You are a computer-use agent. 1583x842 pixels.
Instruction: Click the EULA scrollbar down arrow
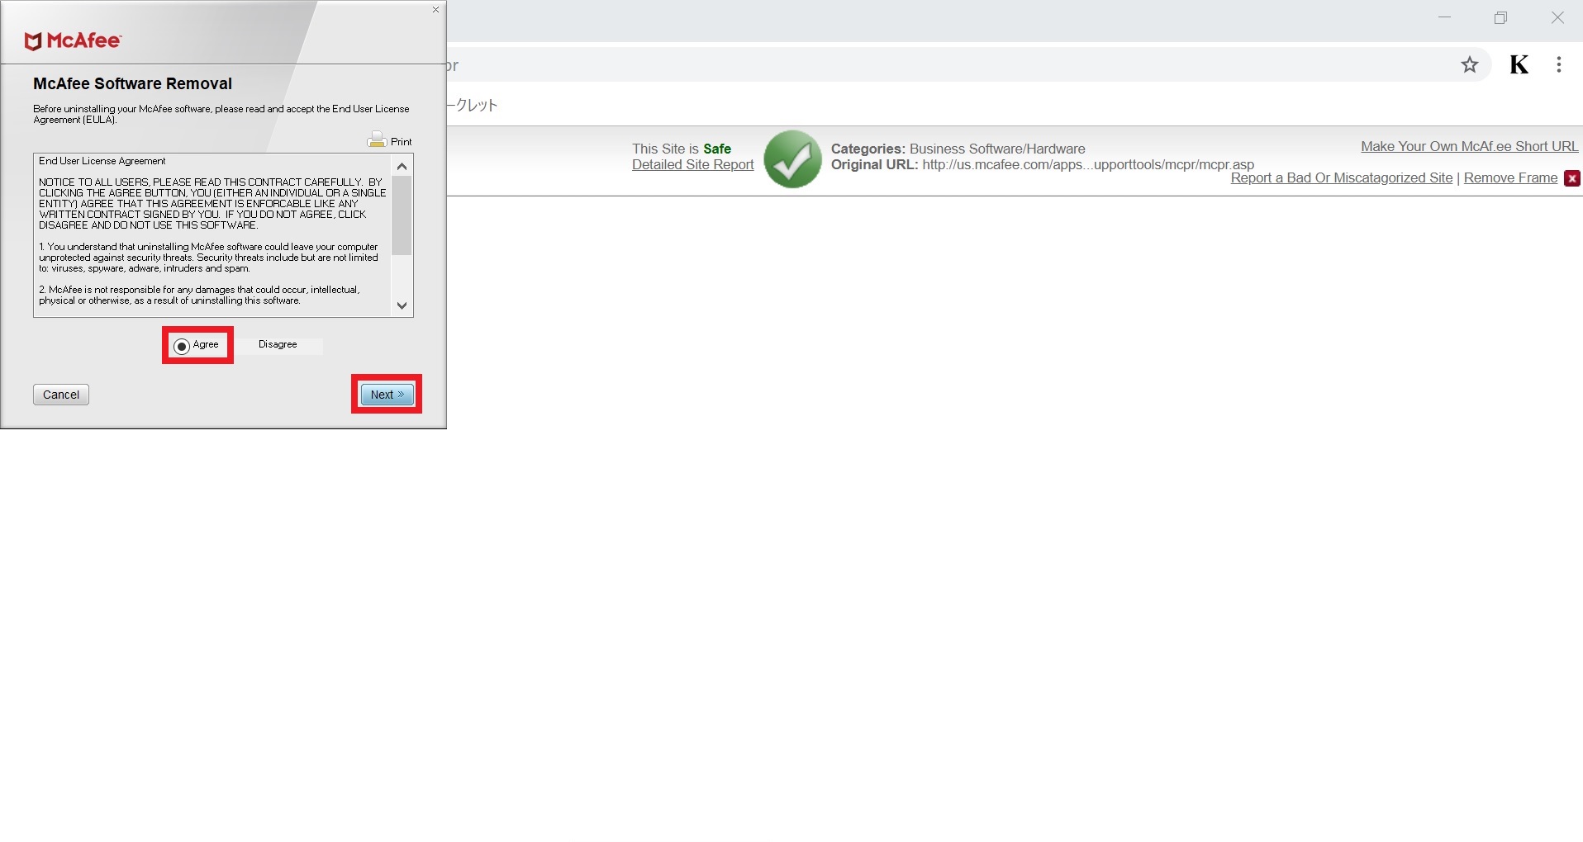click(402, 305)
